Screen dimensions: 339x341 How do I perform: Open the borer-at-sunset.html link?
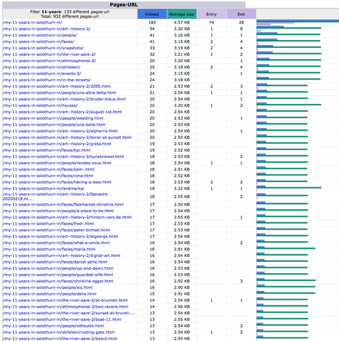pos(67,137)
